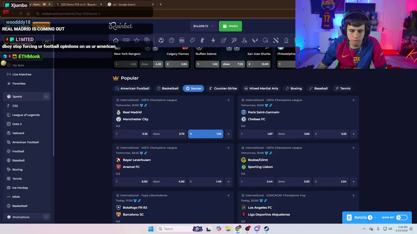Select Arsenal win odds 1.49
The height and width of the screenshot is (234, 417).
click(x=206, y=182)
